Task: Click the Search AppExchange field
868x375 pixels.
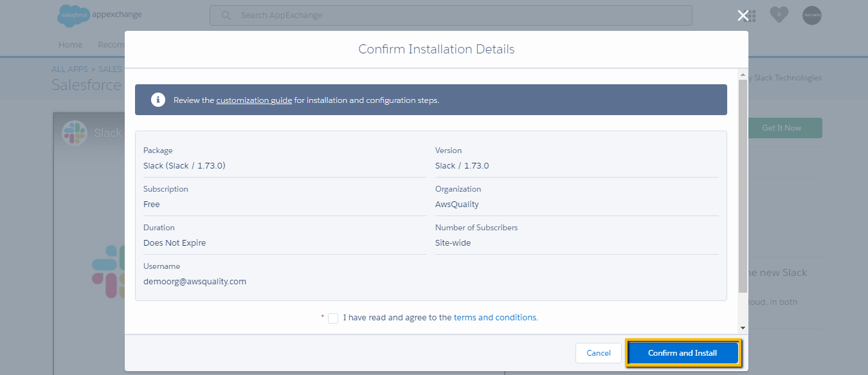Action: coord(451,15)
